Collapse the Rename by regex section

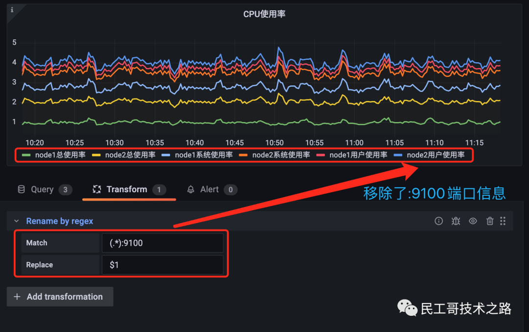(x=17, y=221)
